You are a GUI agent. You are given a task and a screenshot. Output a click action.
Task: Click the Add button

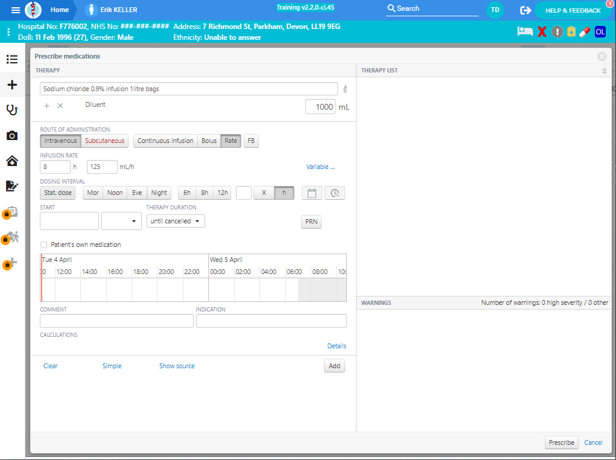pos(334,366)
